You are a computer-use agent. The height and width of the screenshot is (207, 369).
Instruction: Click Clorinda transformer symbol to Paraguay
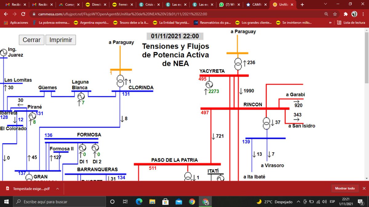(120, 81)
